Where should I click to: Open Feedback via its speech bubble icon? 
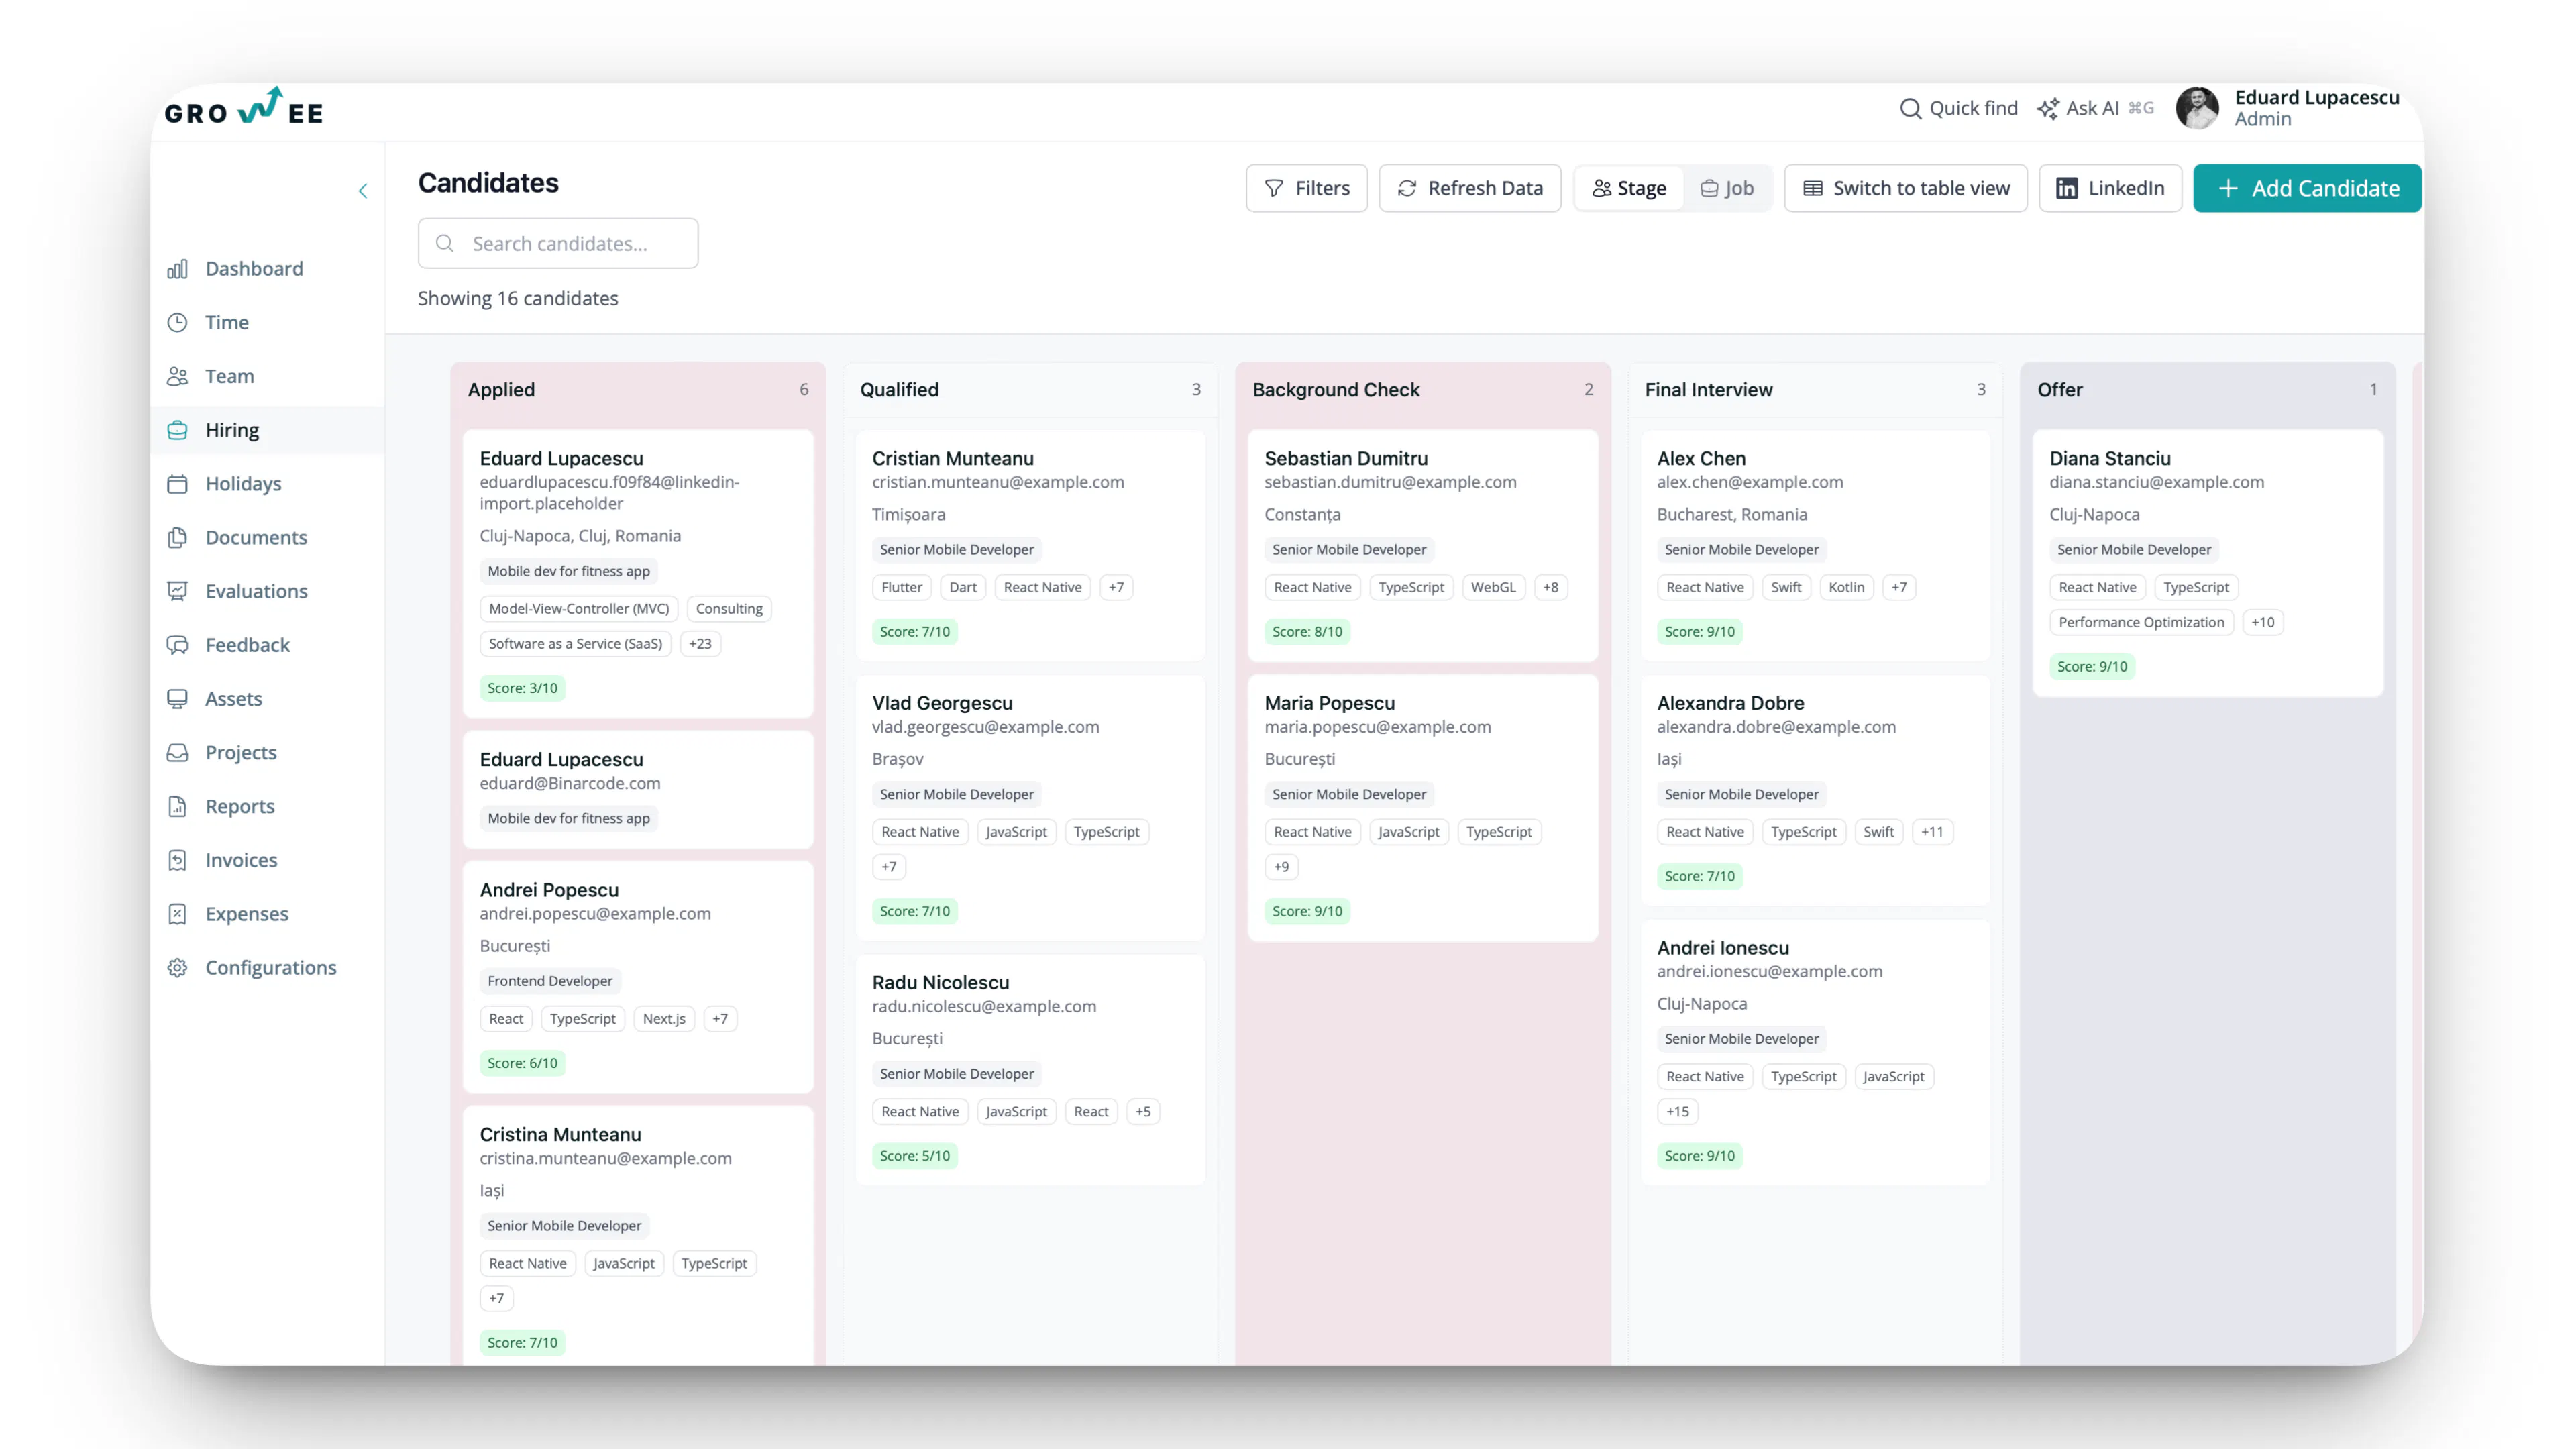[x=178, y=645]
